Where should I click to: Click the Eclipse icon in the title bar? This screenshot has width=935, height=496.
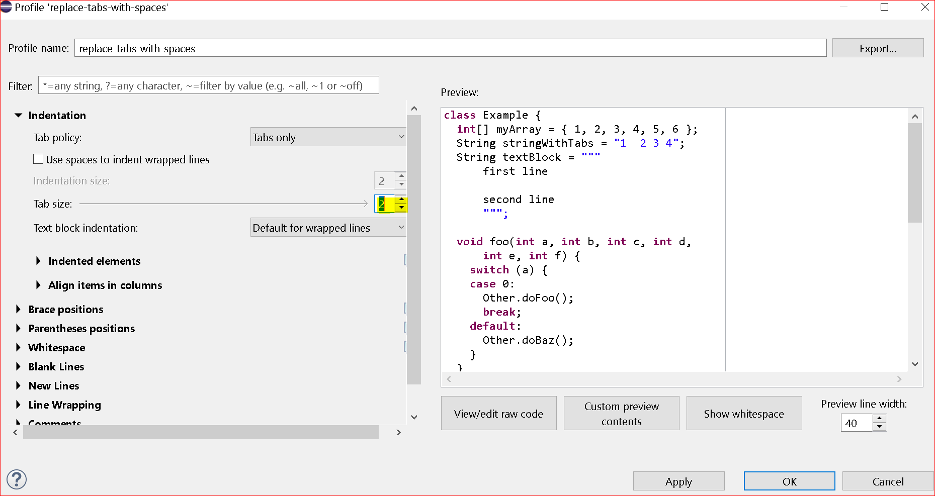[7, 7]
